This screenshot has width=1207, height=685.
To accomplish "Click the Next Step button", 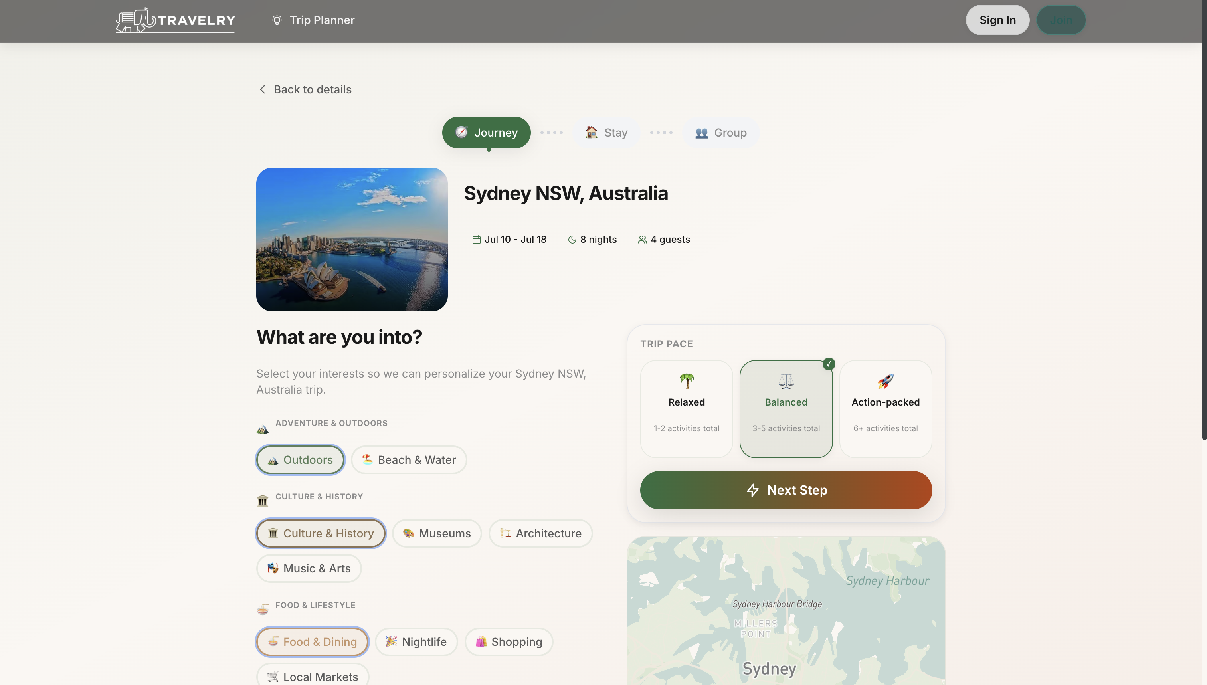I will click(786, 490).
